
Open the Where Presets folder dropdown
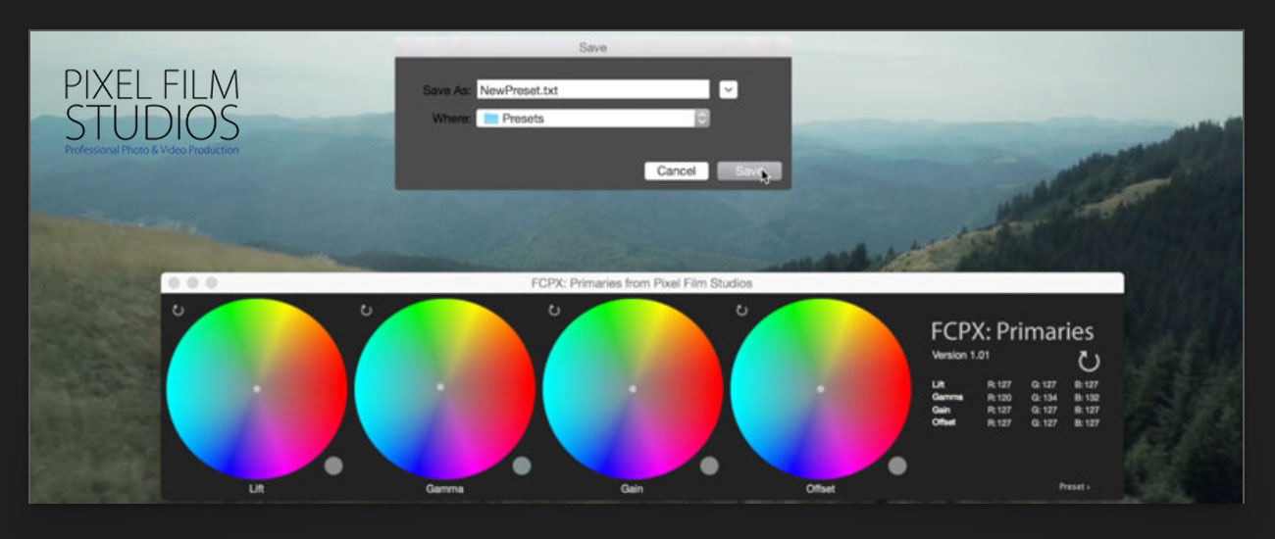[x=592, y=118]
